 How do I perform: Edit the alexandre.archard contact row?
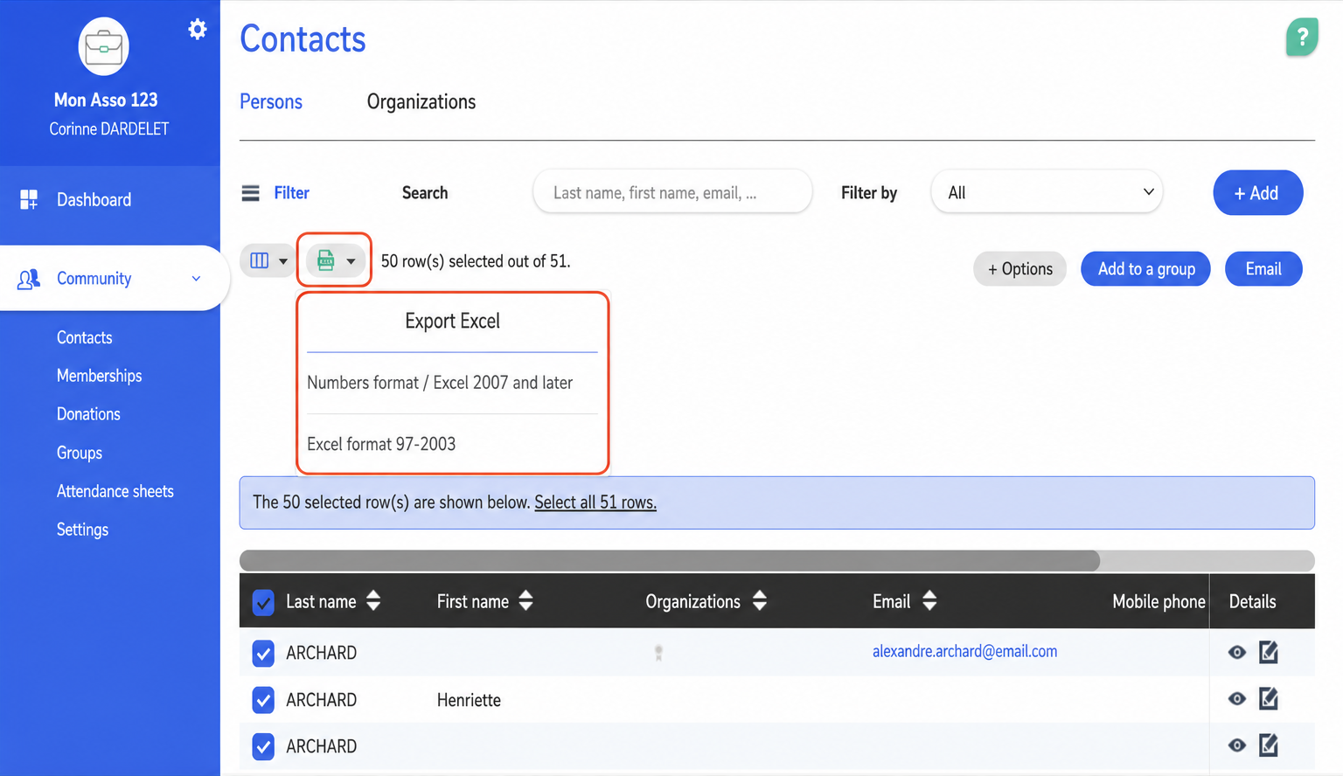pos(1269,652)
